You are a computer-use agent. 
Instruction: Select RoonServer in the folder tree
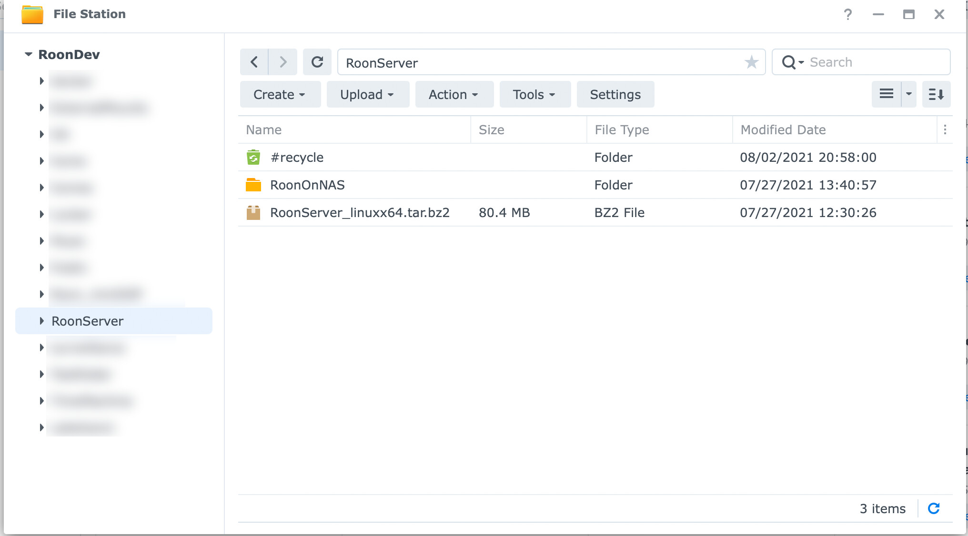114,321
